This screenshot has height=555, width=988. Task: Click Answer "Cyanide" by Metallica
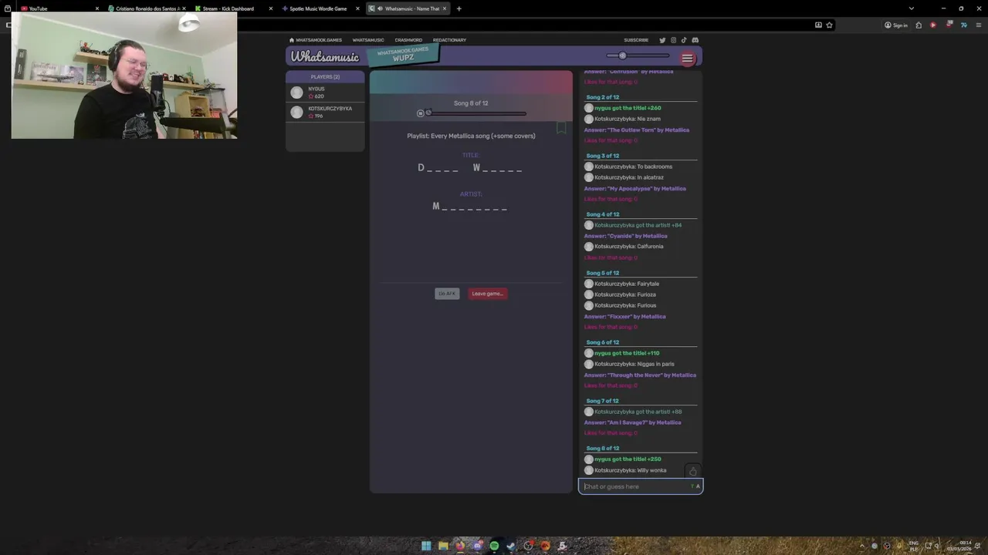pyautogui.click(x=626, y=236)
